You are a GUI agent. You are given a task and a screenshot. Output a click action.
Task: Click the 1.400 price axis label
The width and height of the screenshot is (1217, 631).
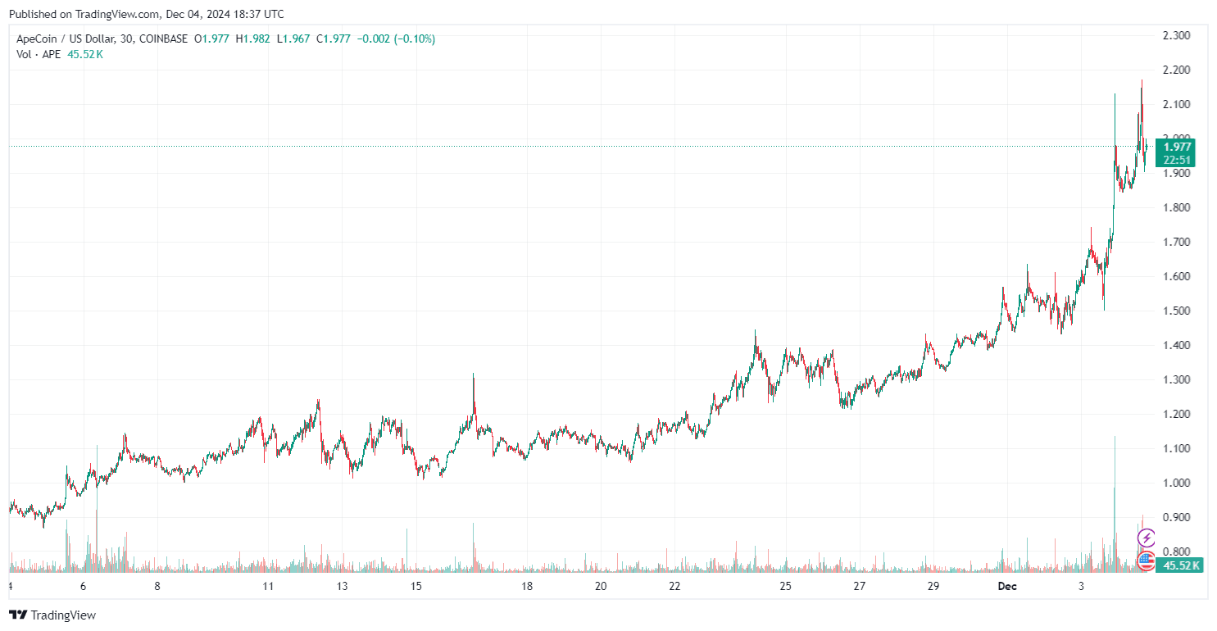coord(1177,345)
